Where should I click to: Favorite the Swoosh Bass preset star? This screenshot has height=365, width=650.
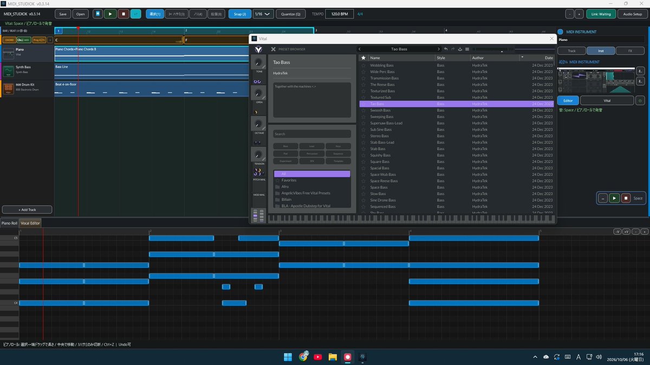tap(363, 110)
